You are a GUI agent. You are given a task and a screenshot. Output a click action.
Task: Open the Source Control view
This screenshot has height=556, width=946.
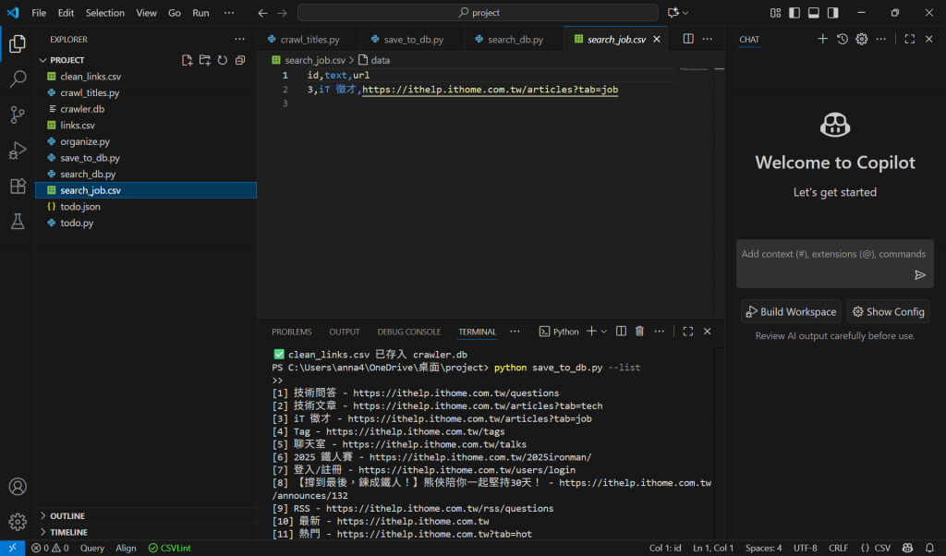[18, 115]
